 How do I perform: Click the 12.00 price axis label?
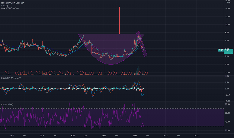click(x=227, y=17)
